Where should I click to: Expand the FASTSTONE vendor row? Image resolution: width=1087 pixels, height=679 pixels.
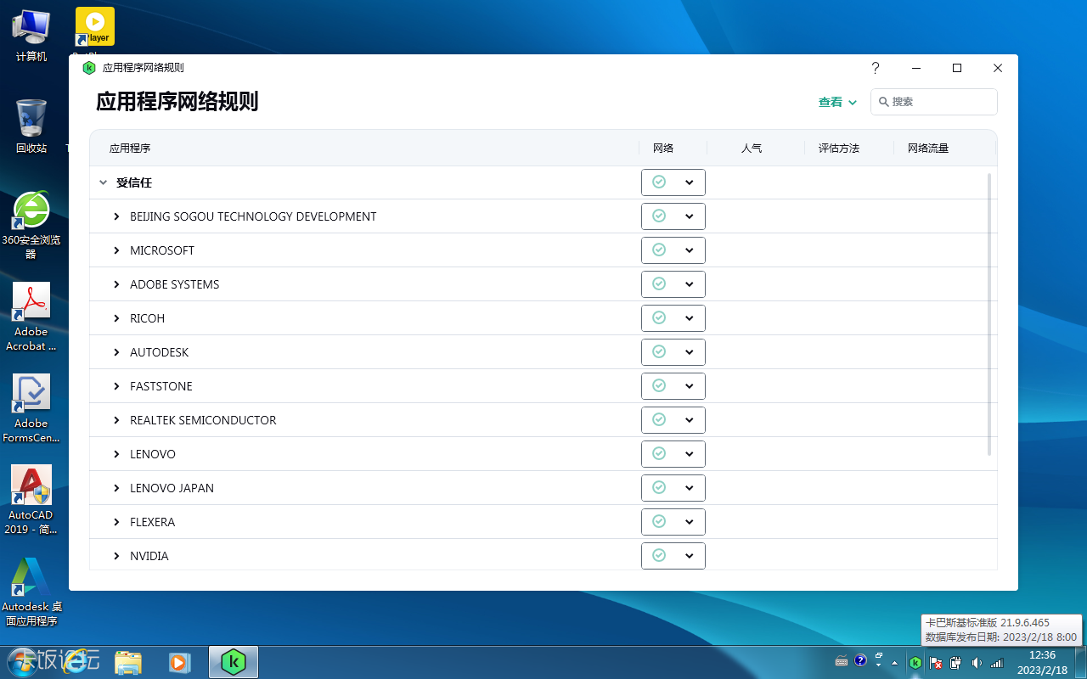(x=117, y=386)
